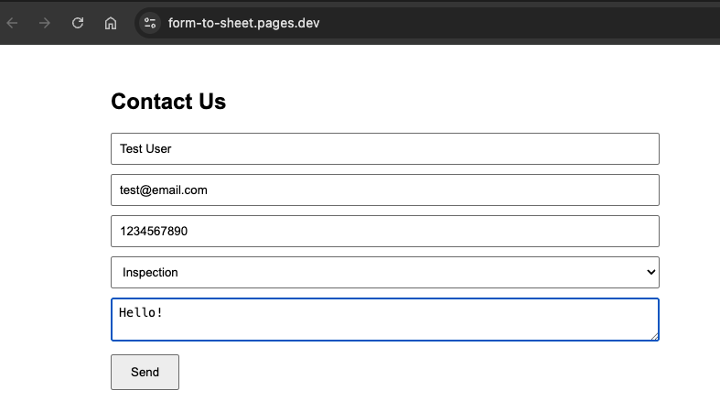Viewport: 720px width, 412px height.
Task: Open the Inspection service dropdown
Action: [384, 272]
